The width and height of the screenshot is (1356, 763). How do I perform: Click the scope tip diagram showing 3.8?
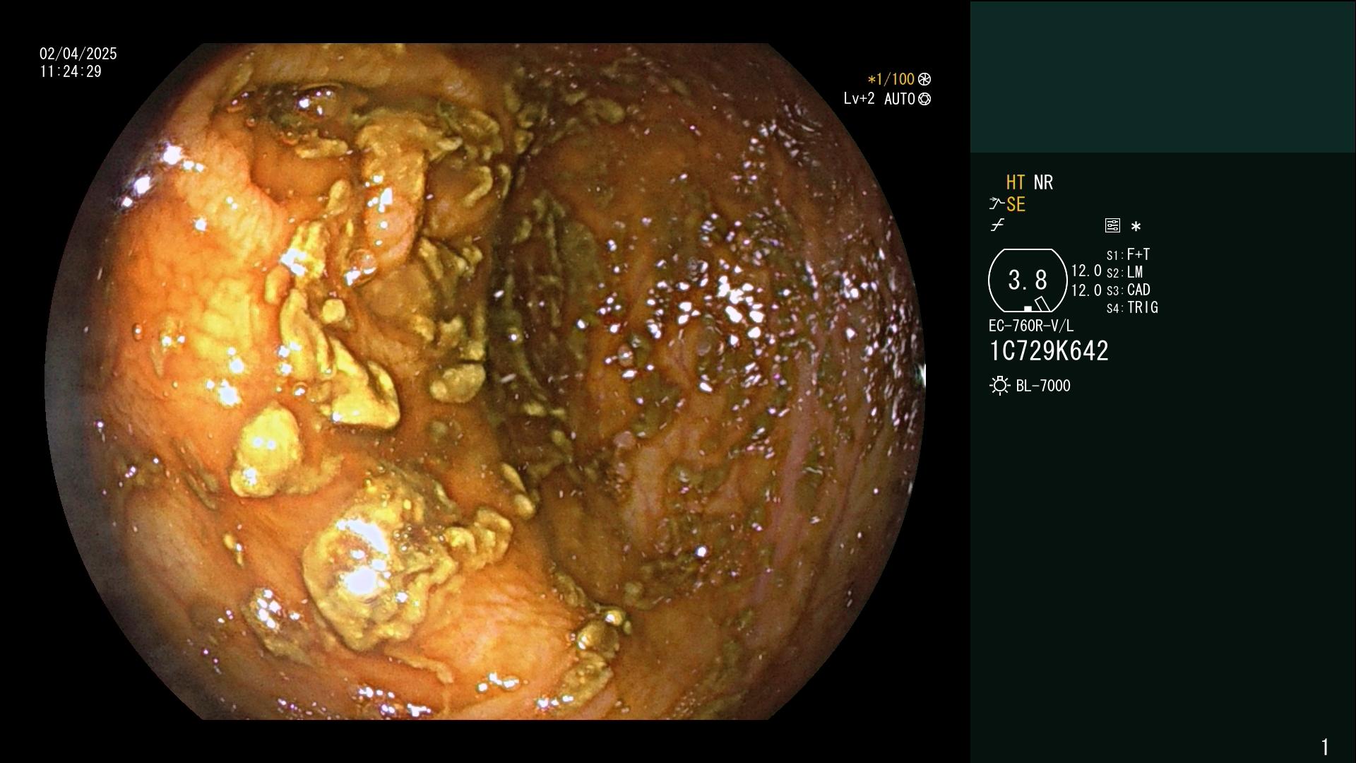tap(1028, 280)
